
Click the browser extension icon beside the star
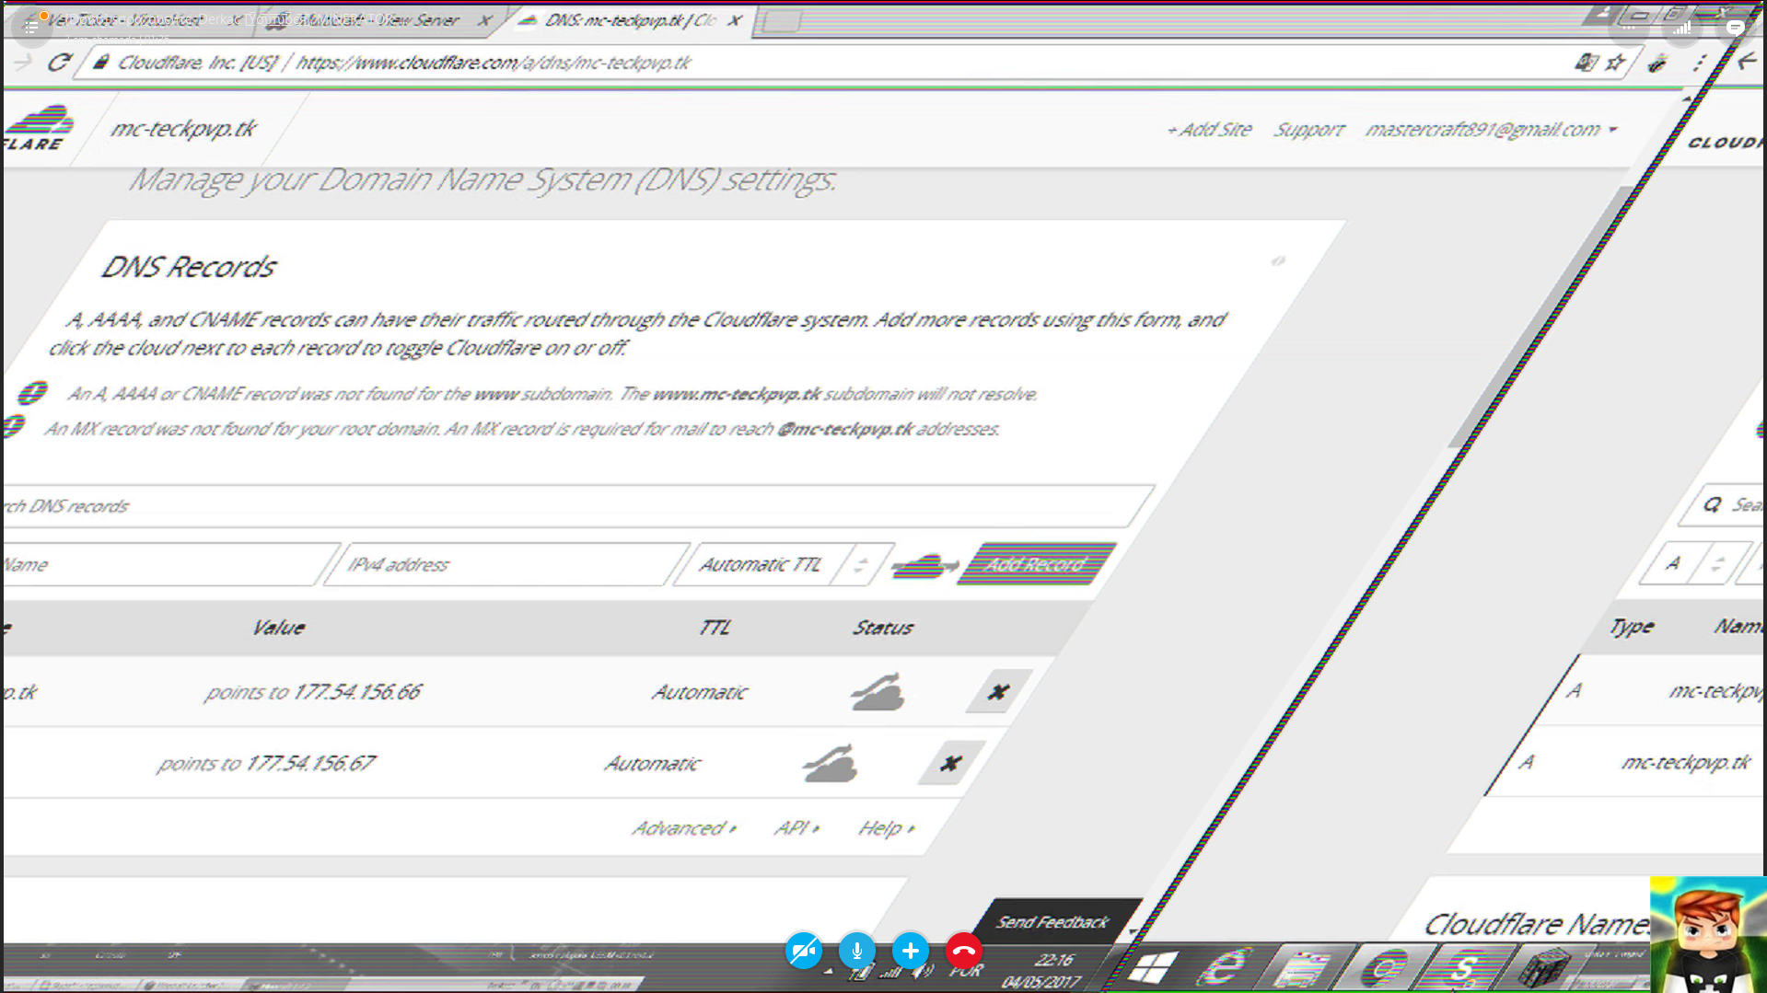point(1657,63)
